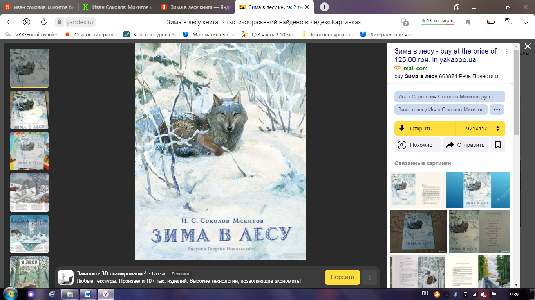Open the related image on blue background
The height and width of the screenshot is (300, 535).
(x=478, y=190)
